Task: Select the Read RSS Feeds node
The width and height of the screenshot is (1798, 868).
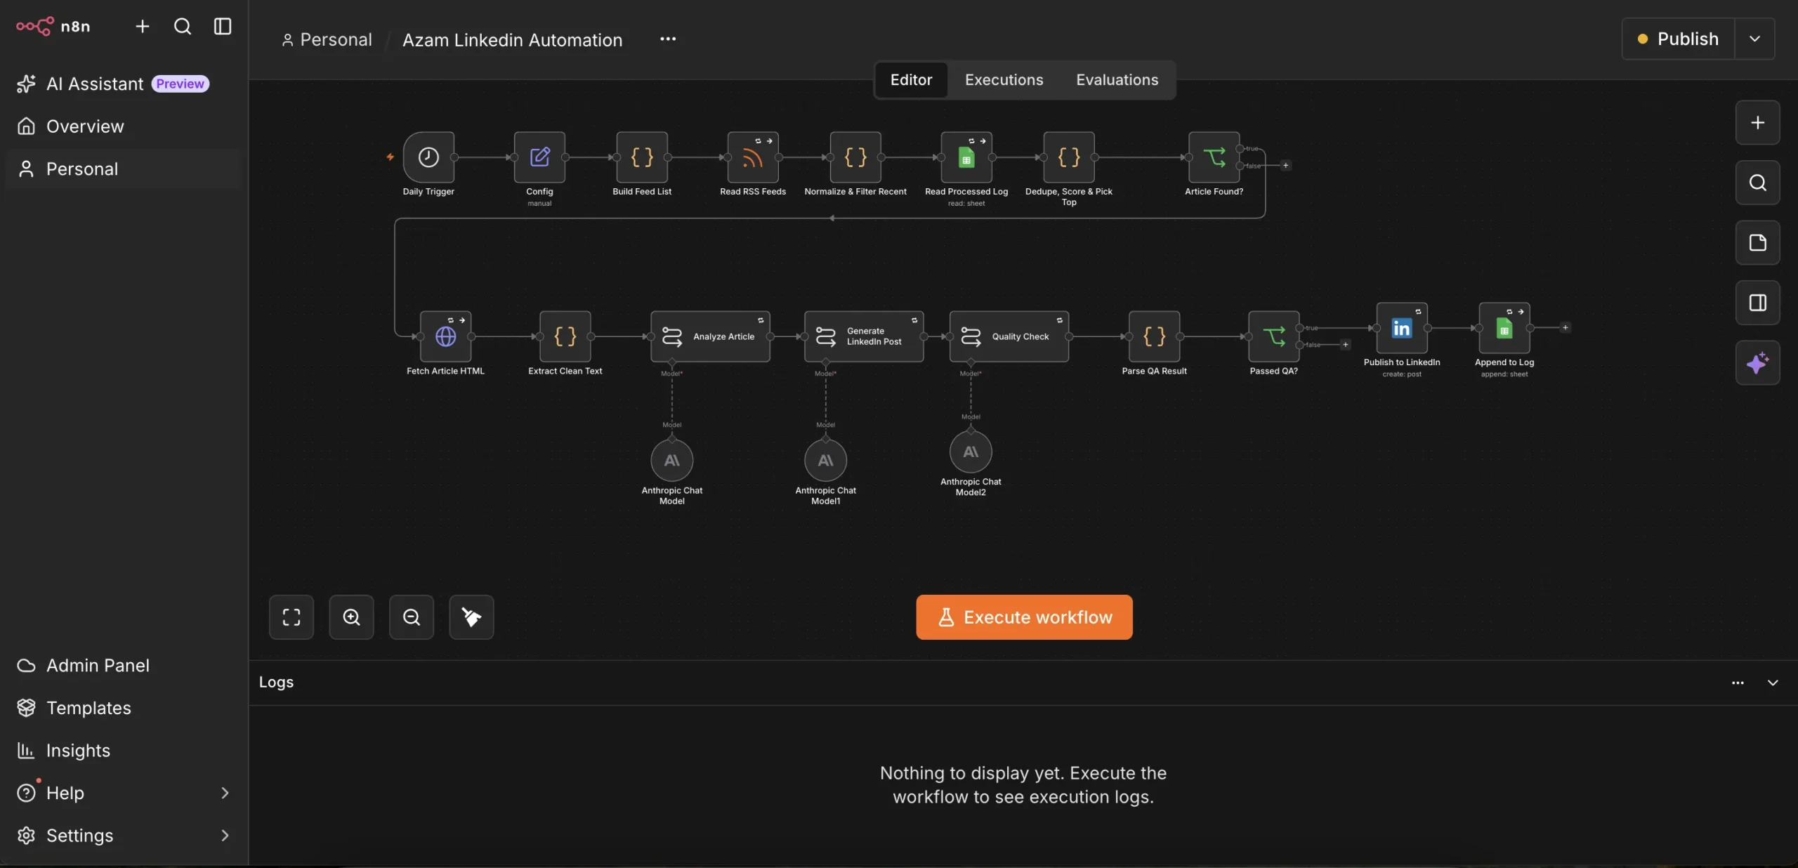Action: tap(753, 157)
